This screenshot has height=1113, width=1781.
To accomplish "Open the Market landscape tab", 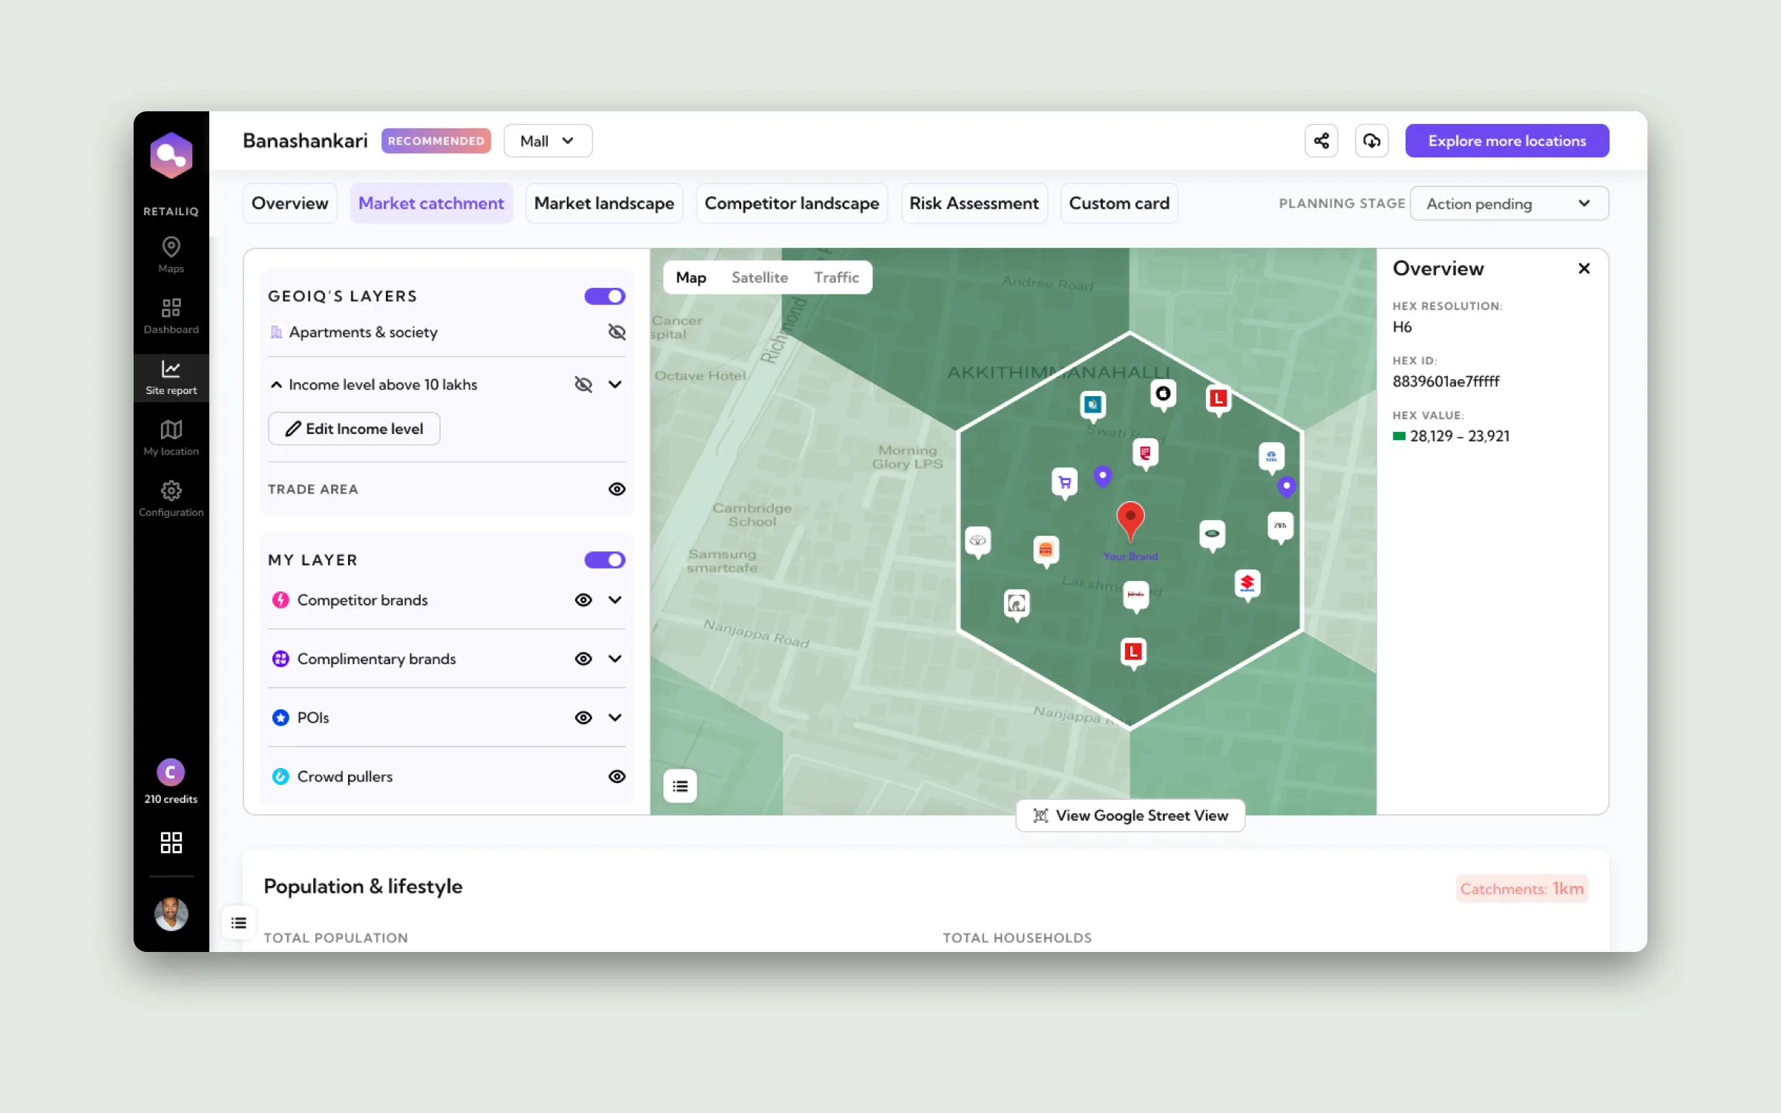I will pyautogui.click(x=604, y=203).
